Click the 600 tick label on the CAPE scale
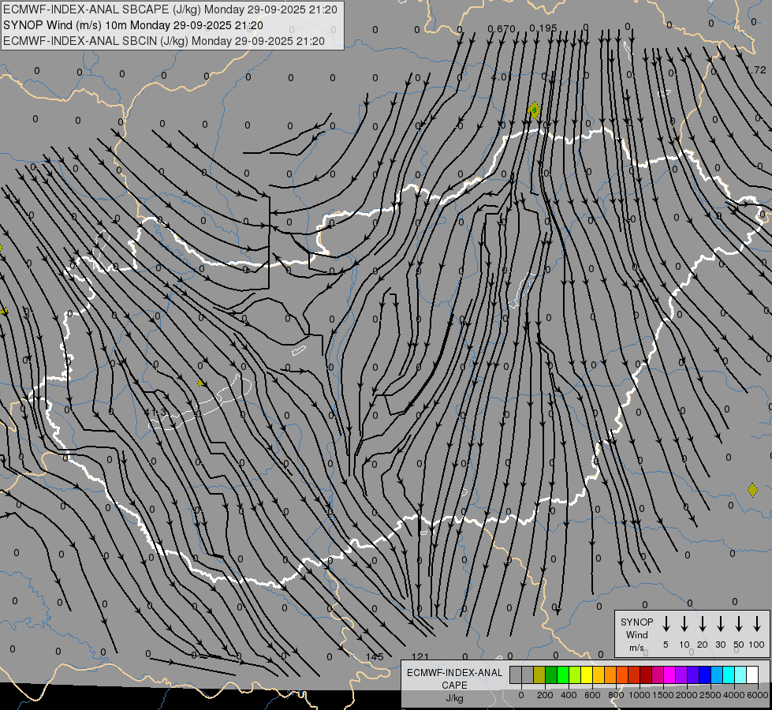The width and height of the screenshot is (772, 710). click(591, 695)
